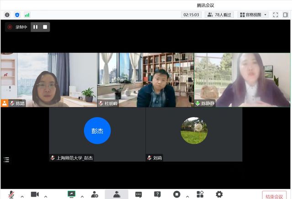292x199 pixels.
Task: Open the invite participants icon
Action: (95, 194)
